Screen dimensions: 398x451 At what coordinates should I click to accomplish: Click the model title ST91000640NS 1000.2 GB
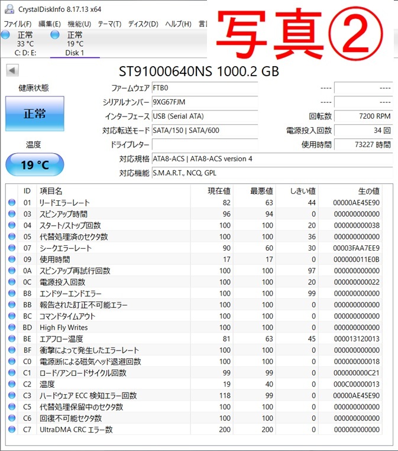click(x=199, y=72)
